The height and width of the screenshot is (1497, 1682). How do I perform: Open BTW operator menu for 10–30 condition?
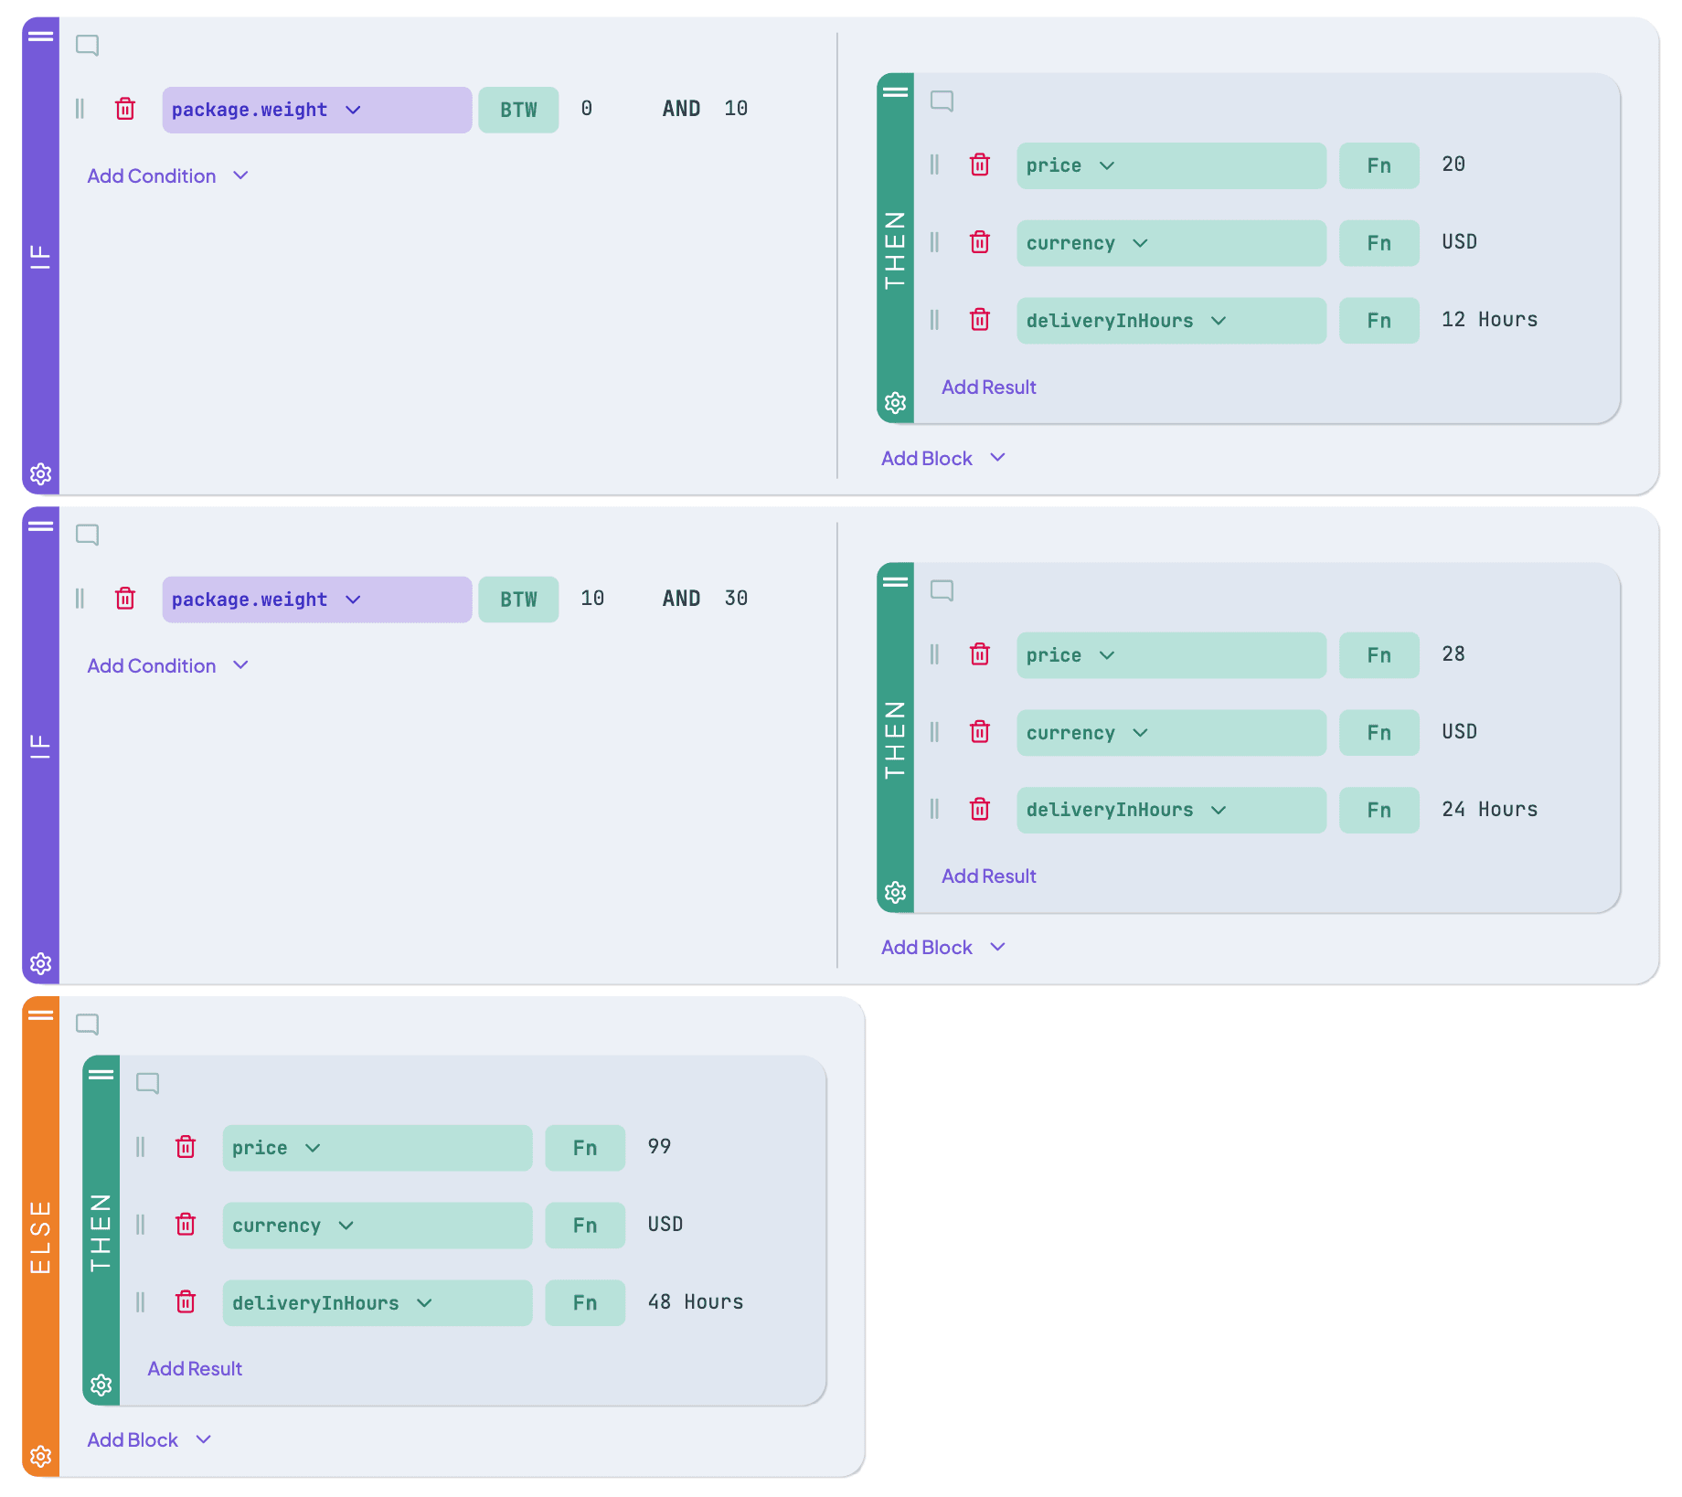coord(518,600)
